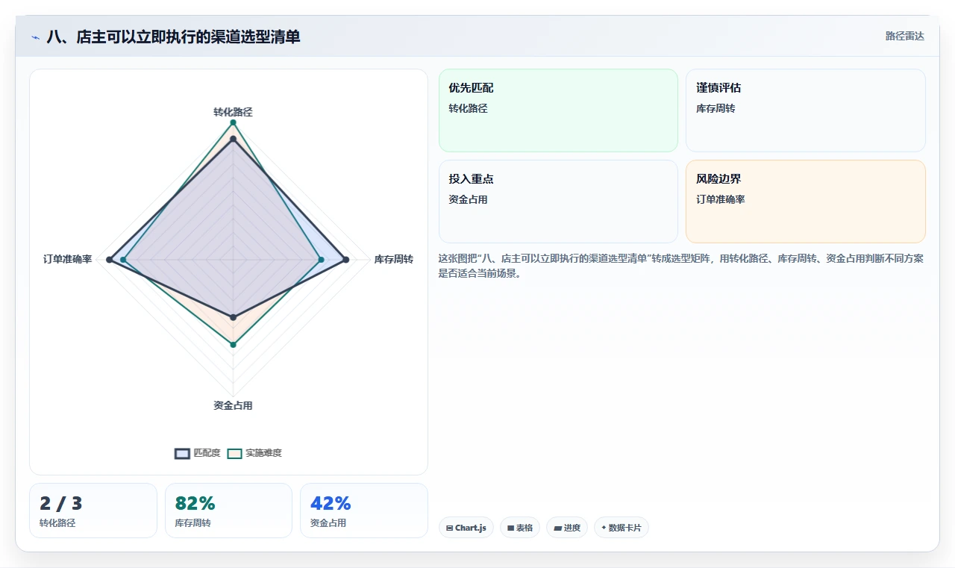Click the 转化路径 axis label on the radar
Image resolution: width=955 pixels, height=568 pixels.
[233, 112]
